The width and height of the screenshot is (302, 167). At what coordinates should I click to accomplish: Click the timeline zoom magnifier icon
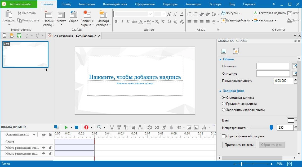99,127
